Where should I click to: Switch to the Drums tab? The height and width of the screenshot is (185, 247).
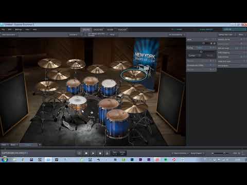click(86, 30)
